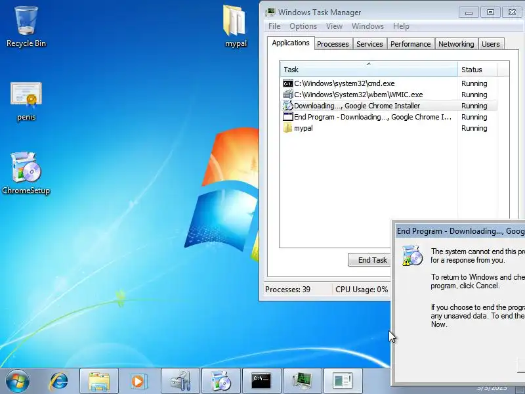Open the Options menu
This screenshot has height=394, width=525.
click(303, 26)
